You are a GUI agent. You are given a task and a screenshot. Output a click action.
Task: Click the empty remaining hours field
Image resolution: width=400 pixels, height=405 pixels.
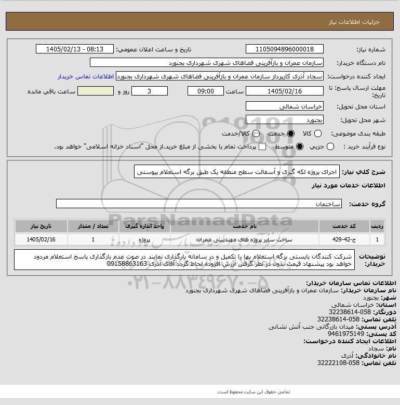[96, 91]
